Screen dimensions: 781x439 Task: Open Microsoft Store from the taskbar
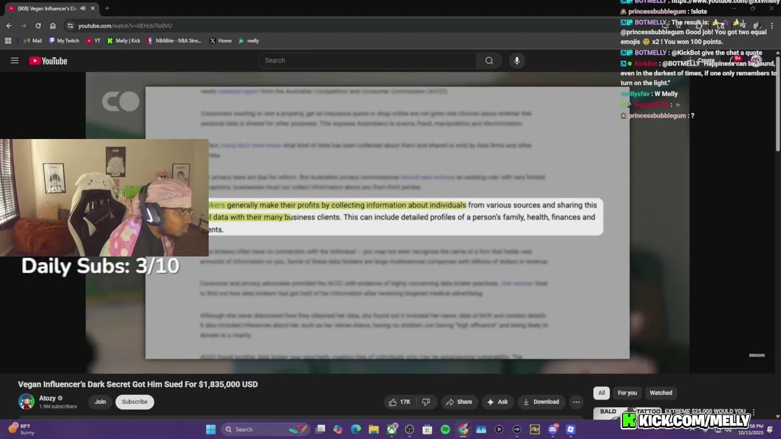click(427, 429)
